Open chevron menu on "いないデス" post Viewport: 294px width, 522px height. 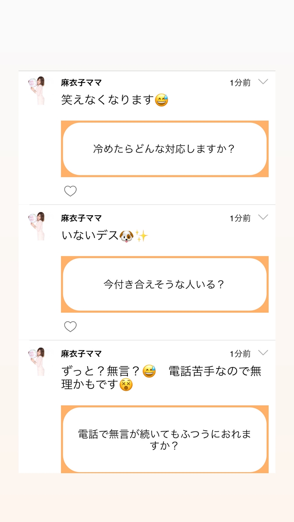[263, 217]
